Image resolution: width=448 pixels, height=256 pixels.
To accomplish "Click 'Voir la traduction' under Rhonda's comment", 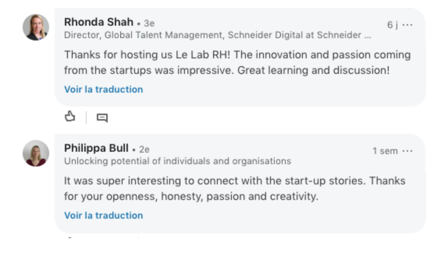I will 103,89.
